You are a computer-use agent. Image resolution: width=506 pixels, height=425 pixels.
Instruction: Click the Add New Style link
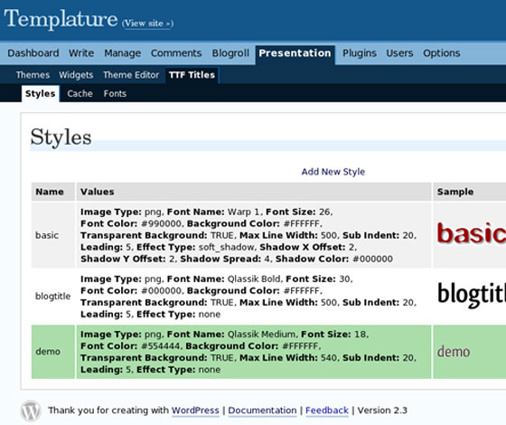(x=333, y=172)
